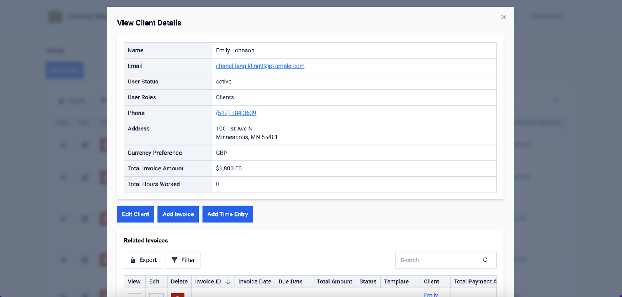Image resolution: width=622 pixels, height=297 pixels.
Task: Click the Total Amount column header
Action: [x=334, y=281]
